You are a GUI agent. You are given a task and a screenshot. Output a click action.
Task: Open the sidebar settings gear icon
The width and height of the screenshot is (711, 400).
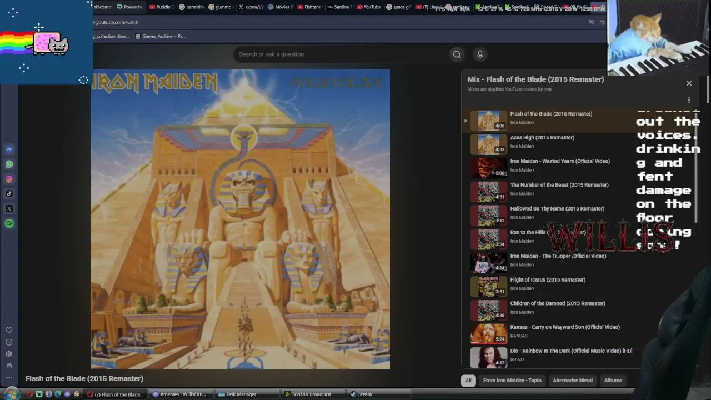tap(9, 354)
